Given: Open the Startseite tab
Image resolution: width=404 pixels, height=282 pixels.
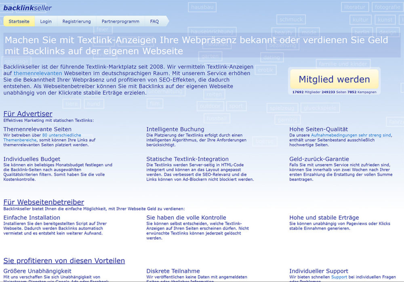Looking at the screenshot, I should (19, 21).
